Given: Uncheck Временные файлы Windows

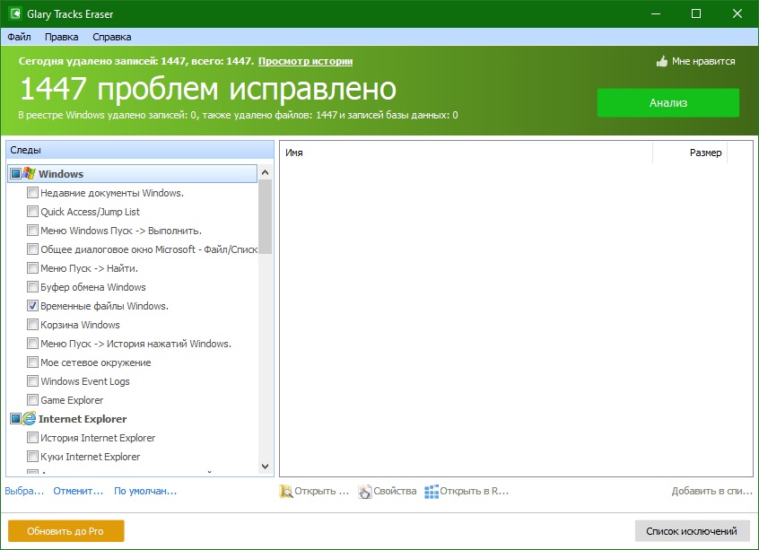Looking at the screenshot, I should (33, 306).
